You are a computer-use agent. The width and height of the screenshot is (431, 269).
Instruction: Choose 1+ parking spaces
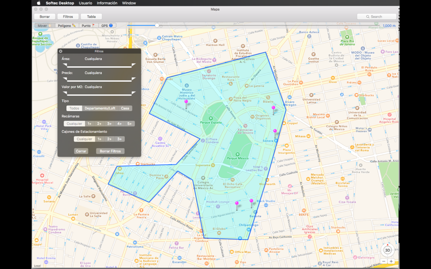(100, 139)
